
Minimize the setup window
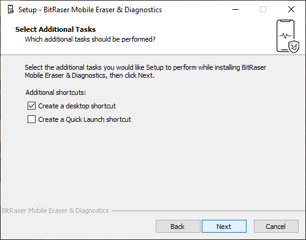click(235, 9)
